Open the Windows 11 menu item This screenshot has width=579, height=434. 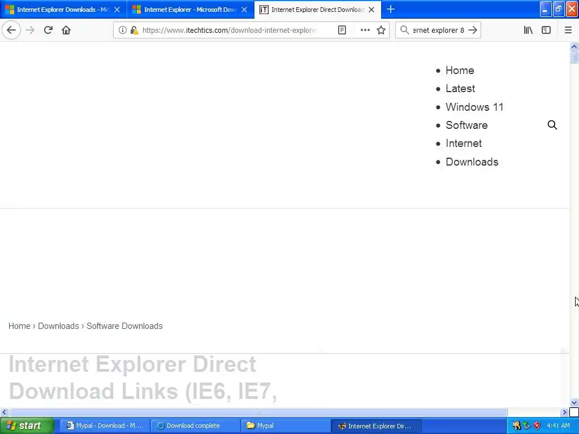474,107
